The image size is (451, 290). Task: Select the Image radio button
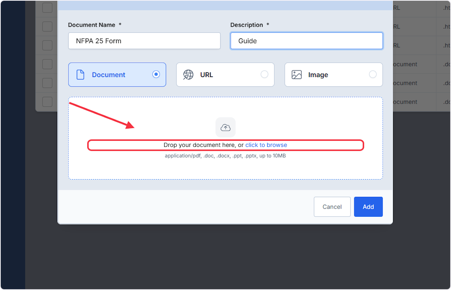(373, 74)
